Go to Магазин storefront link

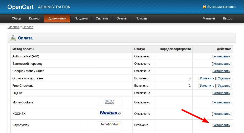[x=209, y=18]
